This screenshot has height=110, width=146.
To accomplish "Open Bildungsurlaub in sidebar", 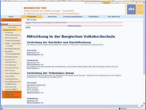I will pyautogui.click(x=11, y=38).
